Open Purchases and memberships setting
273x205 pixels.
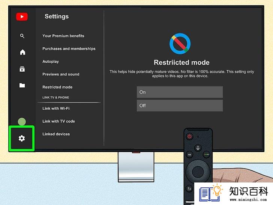tap(69, 49)
